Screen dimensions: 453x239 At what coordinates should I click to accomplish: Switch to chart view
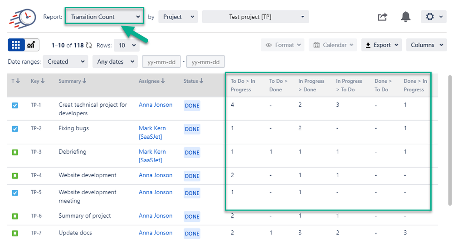click(x=31, y=45)
